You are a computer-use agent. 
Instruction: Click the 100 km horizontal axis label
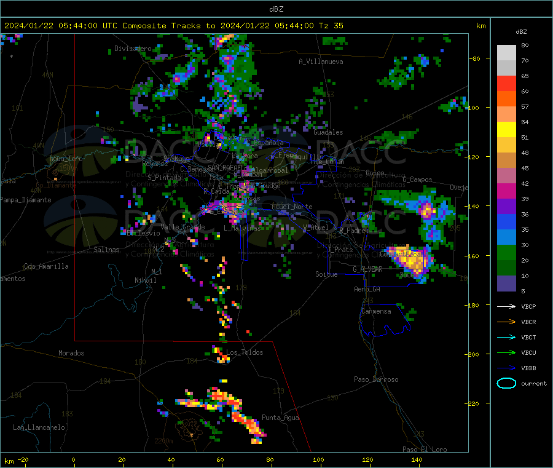318,459
